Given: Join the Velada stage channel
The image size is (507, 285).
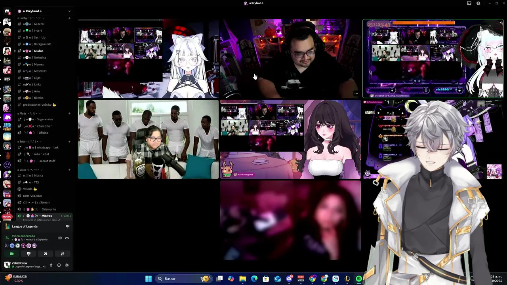Looking at the screenshot, I should click(44, 189).
